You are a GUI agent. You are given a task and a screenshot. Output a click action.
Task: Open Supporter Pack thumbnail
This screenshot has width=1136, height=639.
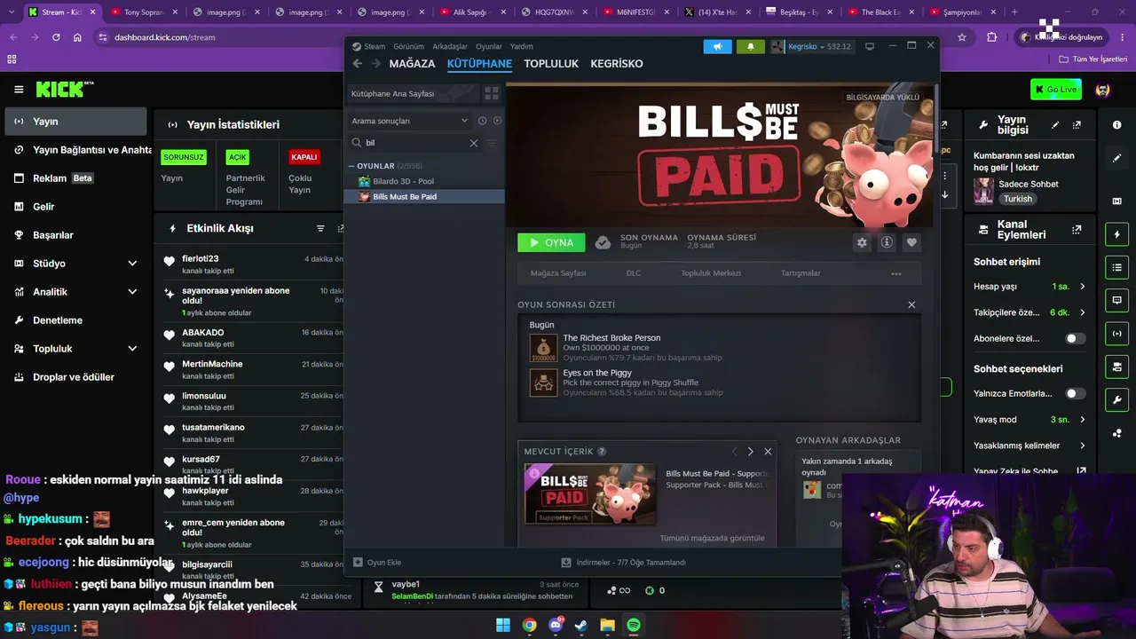point(590,494)
